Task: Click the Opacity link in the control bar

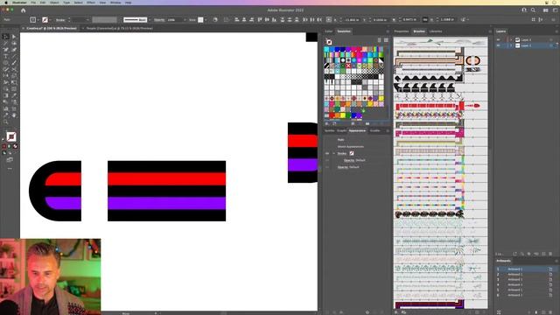Action: 159,20
